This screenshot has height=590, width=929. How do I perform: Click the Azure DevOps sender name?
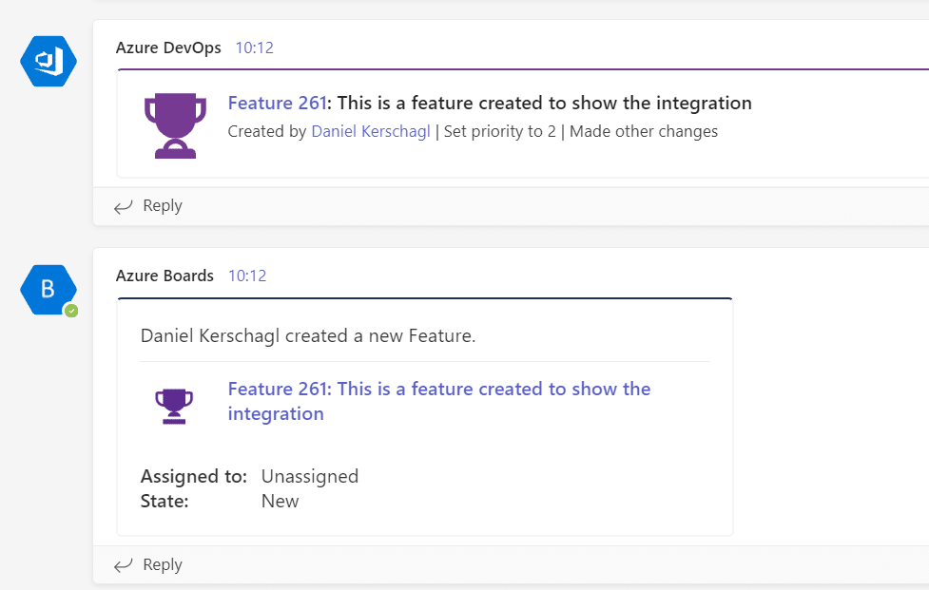click(168, 48)
